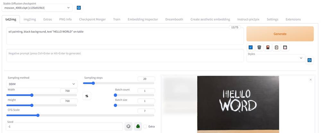The width and height of the screenshot is (321, 133).
Task: Open the PNG Info tab
Action: pyautogui.click(x=65, y=19)
